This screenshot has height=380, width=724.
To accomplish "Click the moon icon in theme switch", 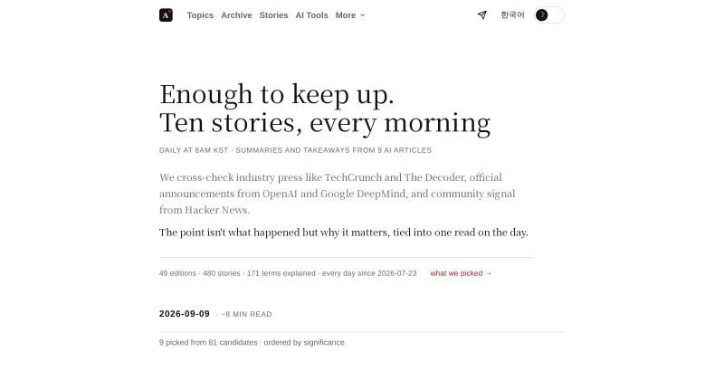I will click(541, 15).
